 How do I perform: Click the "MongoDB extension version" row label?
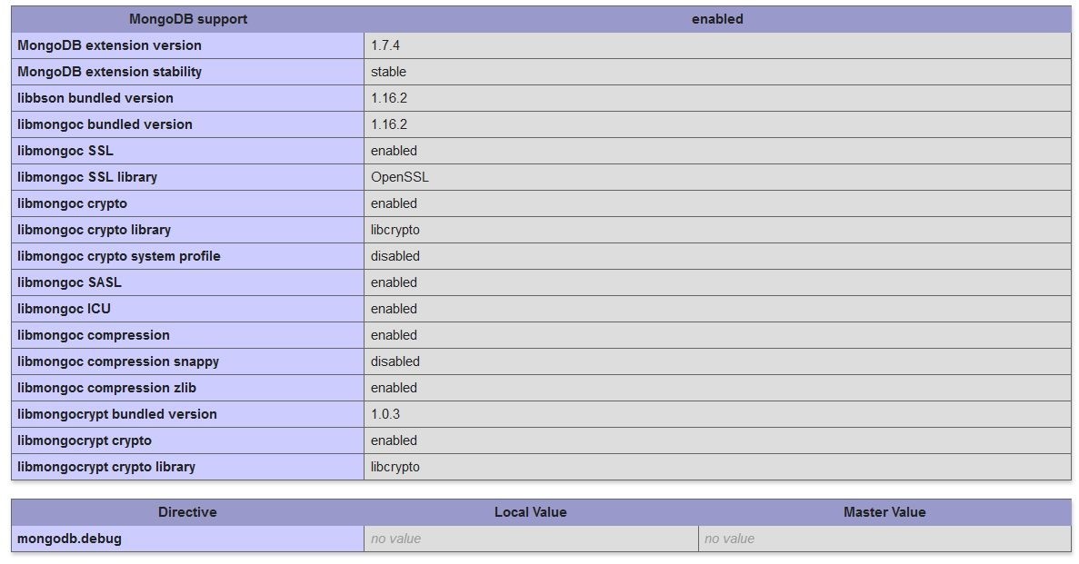(109, 45)
